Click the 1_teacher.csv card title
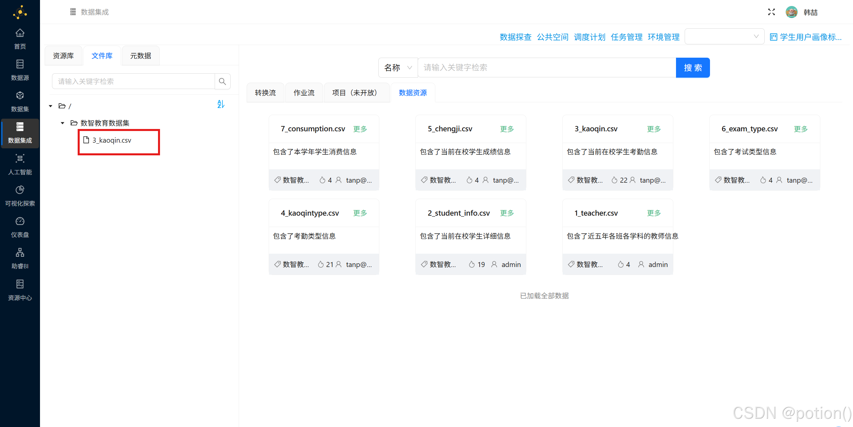The width and height of the screenshot is (853, 427). pos(596,213)
